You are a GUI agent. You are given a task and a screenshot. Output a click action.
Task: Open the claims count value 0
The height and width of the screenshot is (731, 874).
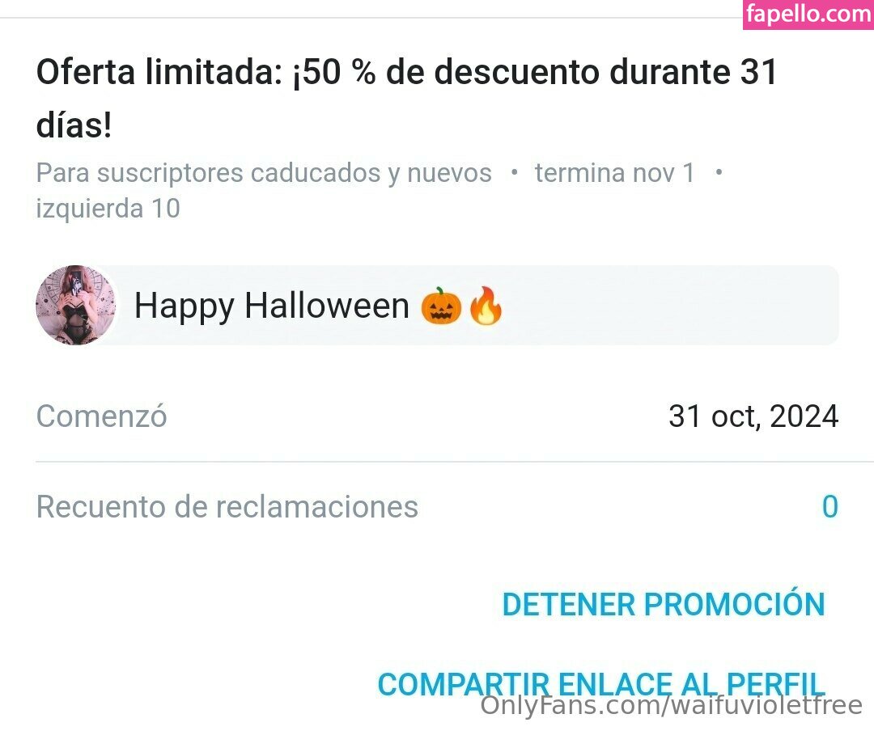(x=830, y=506)
